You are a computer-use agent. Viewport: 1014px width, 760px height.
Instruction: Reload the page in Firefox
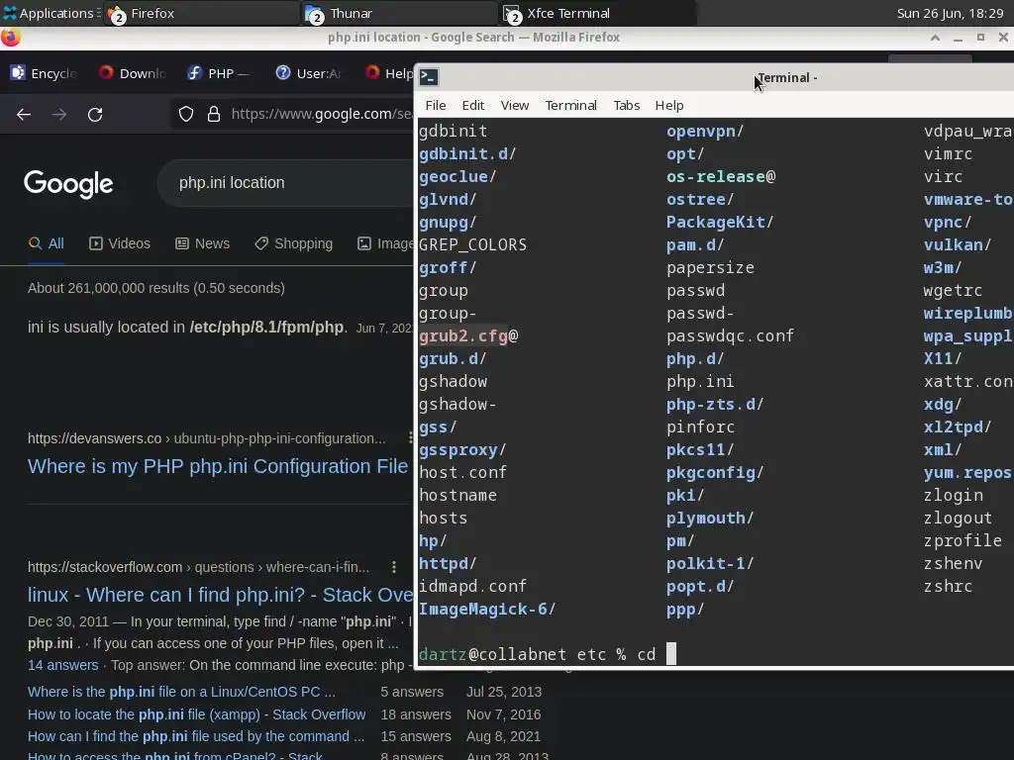[x=95, y=115]
